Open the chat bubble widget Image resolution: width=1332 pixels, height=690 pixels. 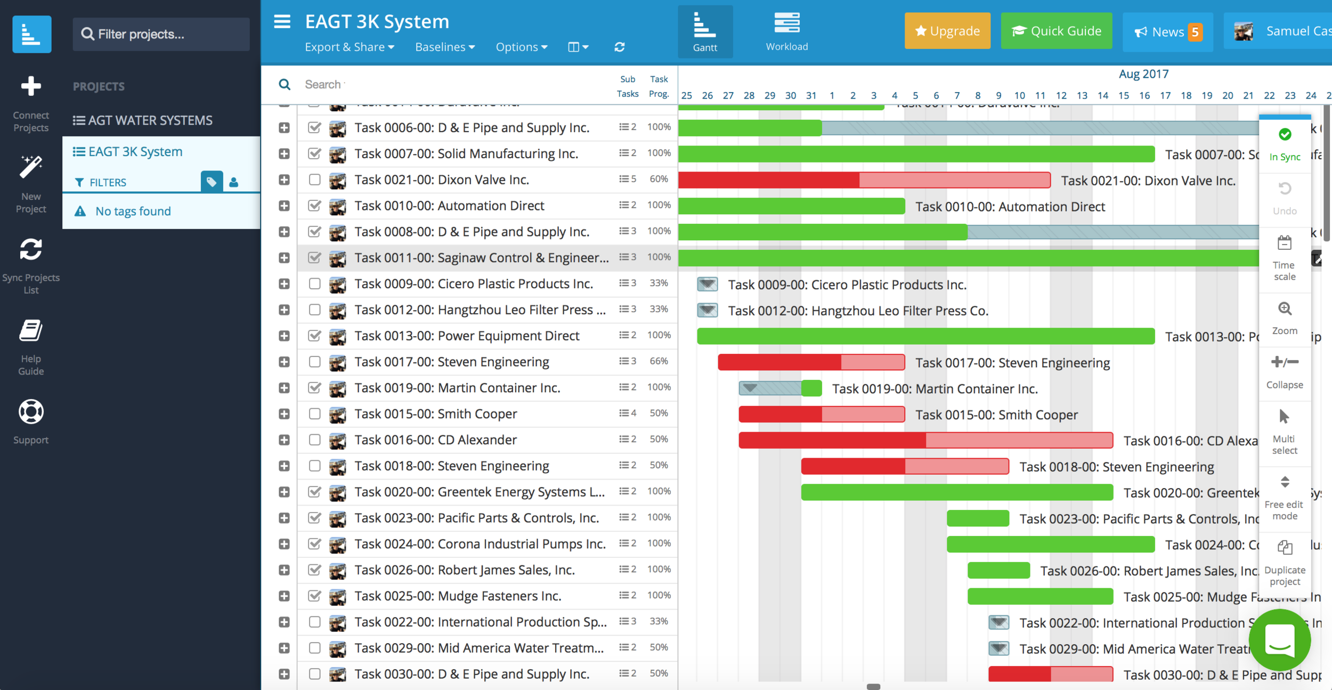[1279, 640]
